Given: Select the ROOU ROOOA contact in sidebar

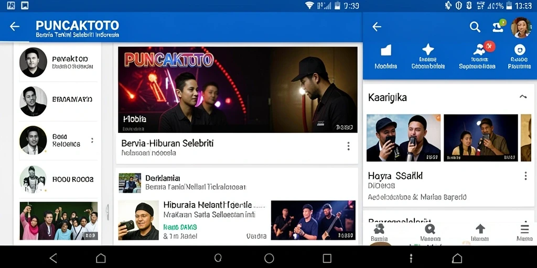Looking at the screenshot, I should (59, 179).
